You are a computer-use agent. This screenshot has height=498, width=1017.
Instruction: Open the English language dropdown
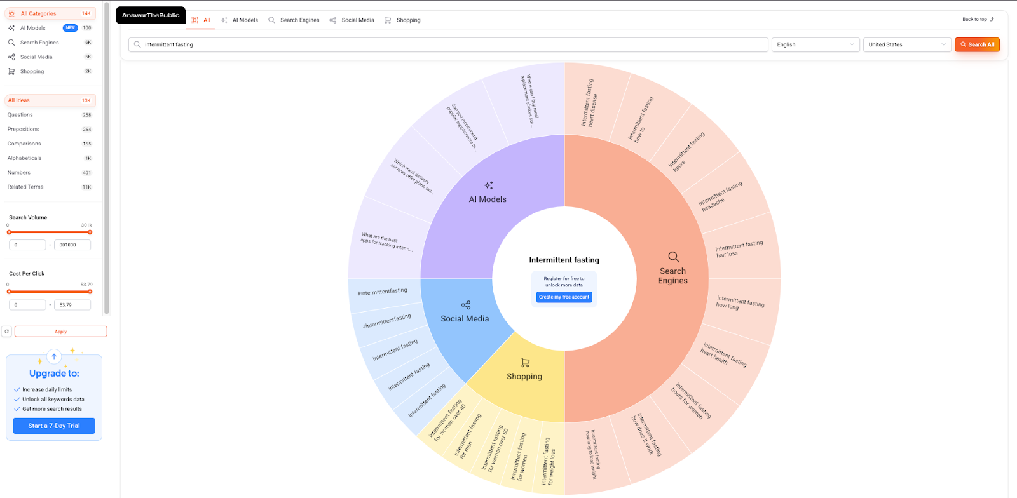816,44
